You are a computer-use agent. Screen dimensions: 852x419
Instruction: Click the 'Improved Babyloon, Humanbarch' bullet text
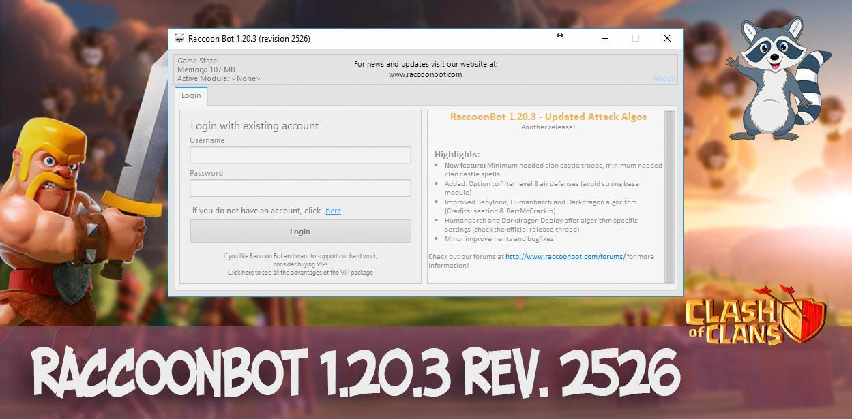(x=541, y=206)
